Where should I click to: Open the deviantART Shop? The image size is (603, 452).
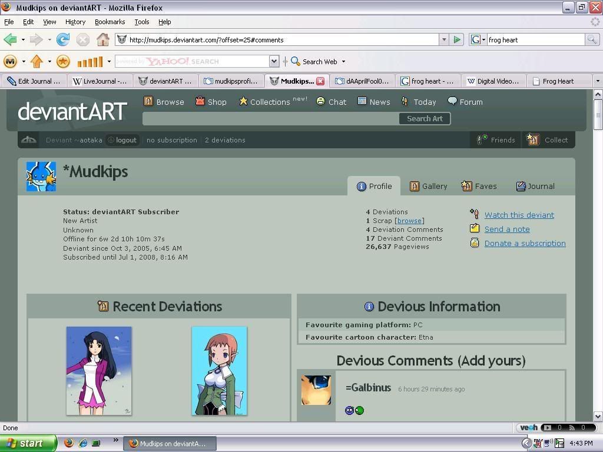pos(211,102)
